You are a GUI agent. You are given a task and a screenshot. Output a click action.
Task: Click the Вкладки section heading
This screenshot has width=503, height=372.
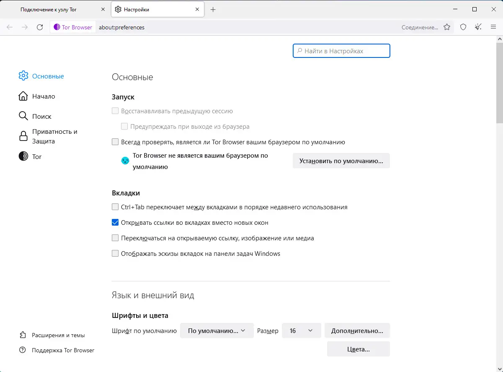(126, 193)
